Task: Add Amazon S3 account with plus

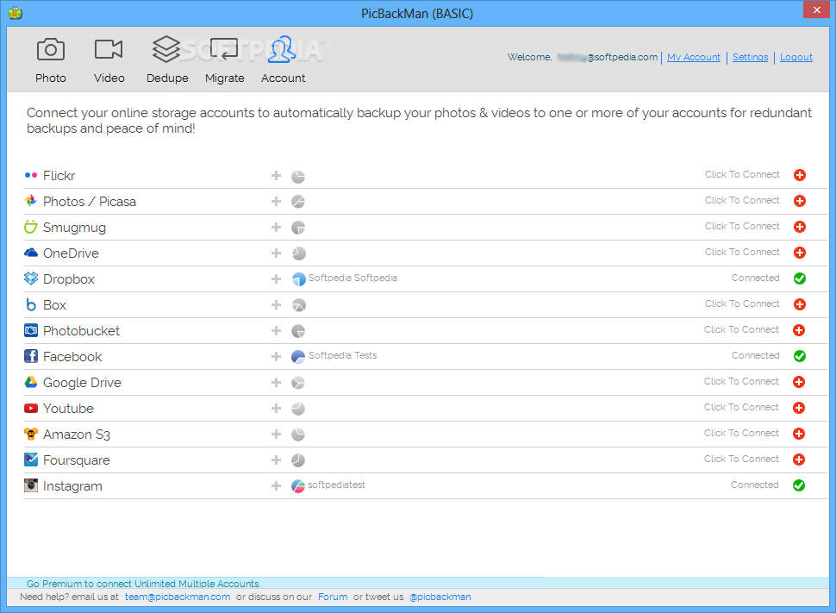Action: [276, 434]
